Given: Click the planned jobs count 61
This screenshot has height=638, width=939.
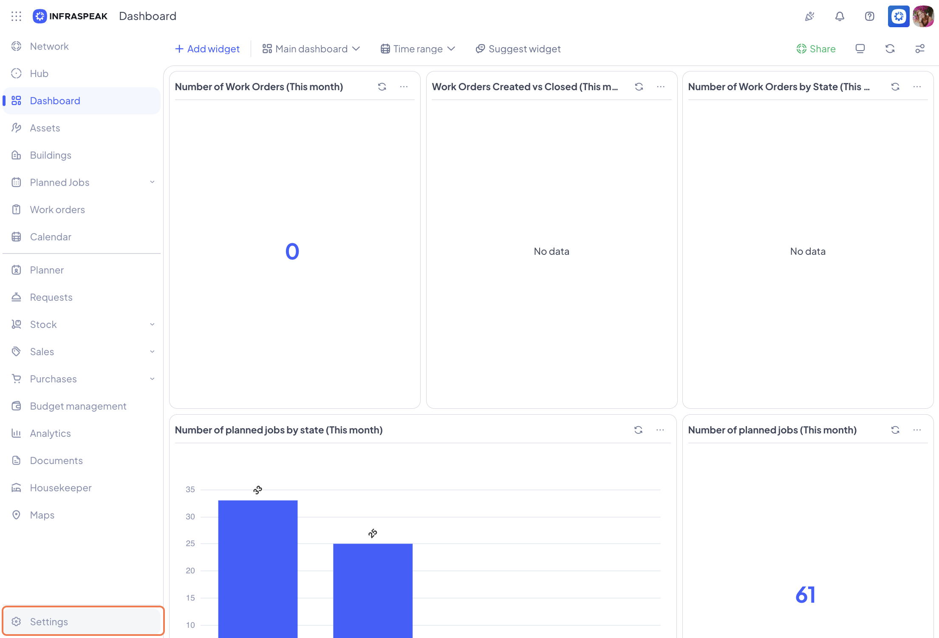Looking at the screenshot, I should point(806,595).
